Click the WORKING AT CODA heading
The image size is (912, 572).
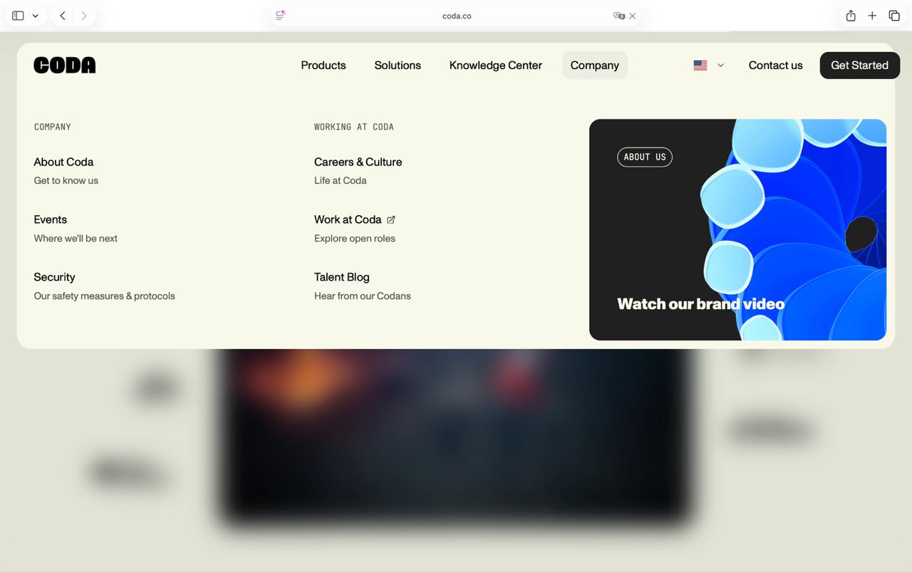click(354, 127)
